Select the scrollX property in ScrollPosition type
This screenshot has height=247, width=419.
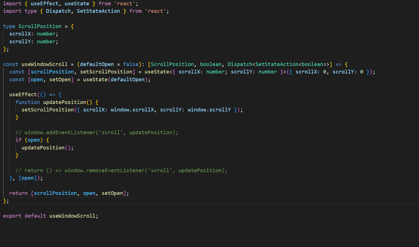20,34
